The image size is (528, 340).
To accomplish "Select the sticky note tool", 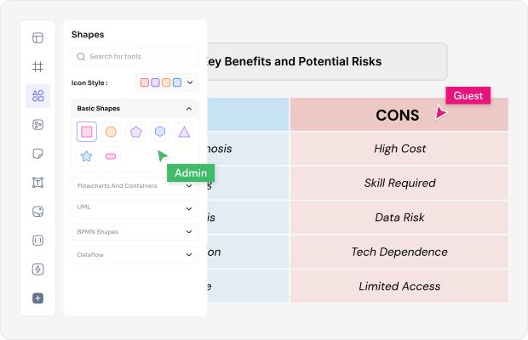I will click(37, 154).
